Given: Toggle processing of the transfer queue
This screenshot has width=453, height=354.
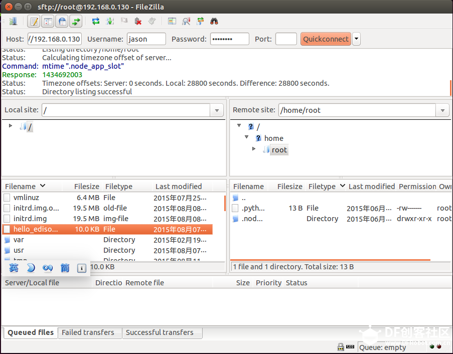Looking at the screenshot, I should tap(110, 21).
